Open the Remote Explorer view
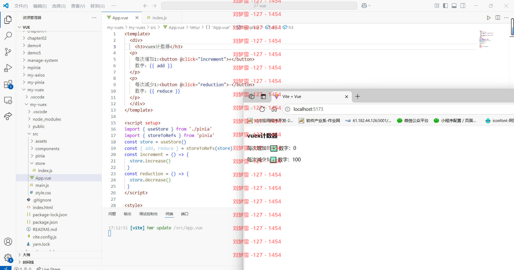This screenshot has height=270, width=514. point(8,100)
